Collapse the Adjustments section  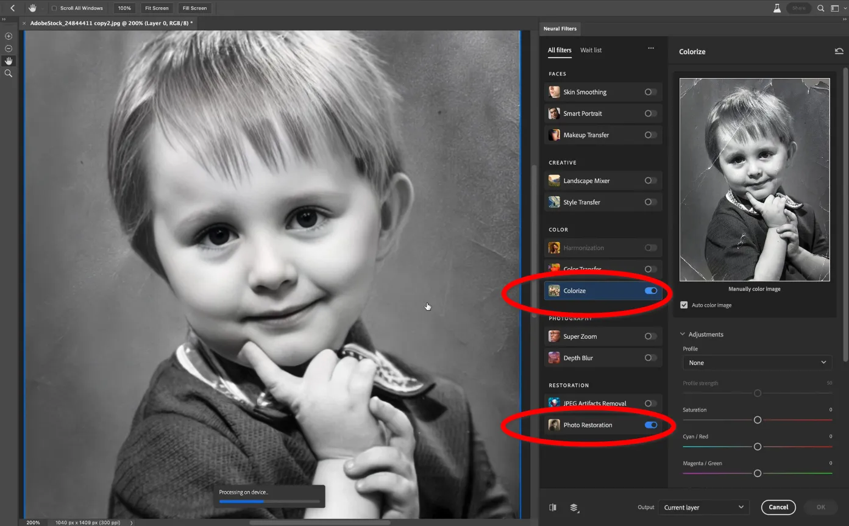[x=682, y=334]
